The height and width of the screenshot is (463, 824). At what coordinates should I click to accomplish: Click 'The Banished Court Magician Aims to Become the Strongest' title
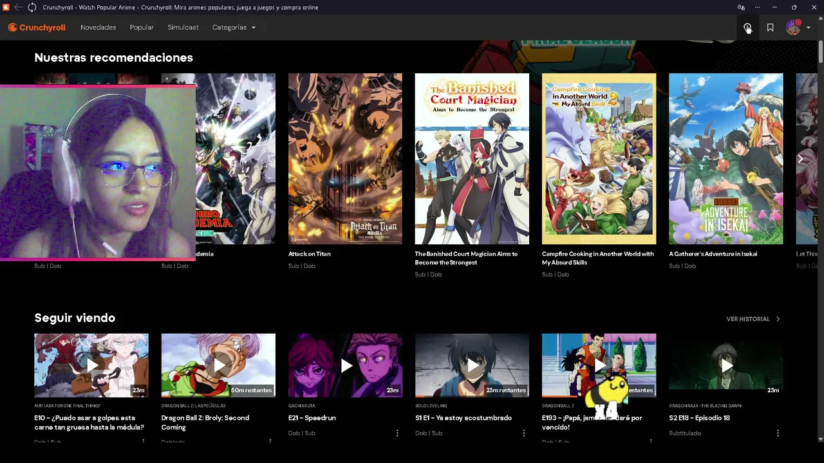click(466, 258)
